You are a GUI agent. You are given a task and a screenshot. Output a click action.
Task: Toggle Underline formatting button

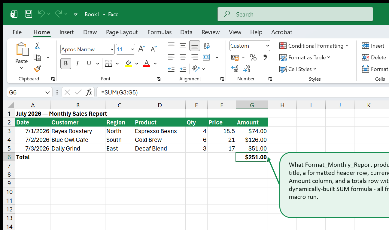(x=89, y=63)
